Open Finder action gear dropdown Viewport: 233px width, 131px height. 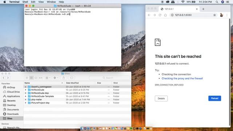[56, 78]
